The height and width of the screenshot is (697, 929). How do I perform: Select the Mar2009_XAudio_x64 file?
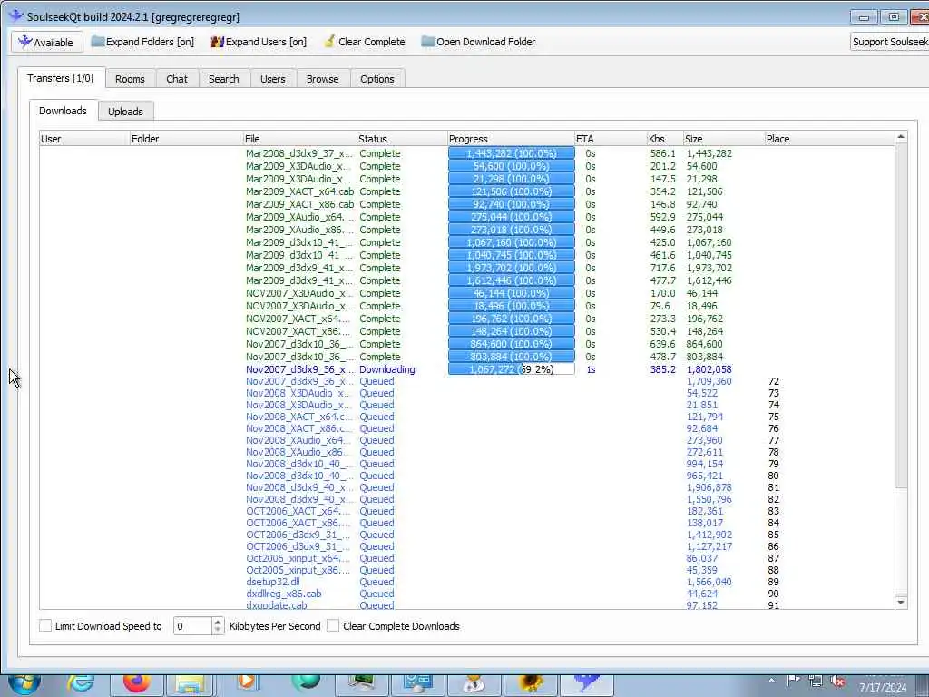click(x=299, y=217)
